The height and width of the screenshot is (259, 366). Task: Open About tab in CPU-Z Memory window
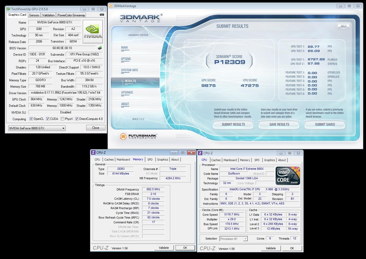coord(175,160)
